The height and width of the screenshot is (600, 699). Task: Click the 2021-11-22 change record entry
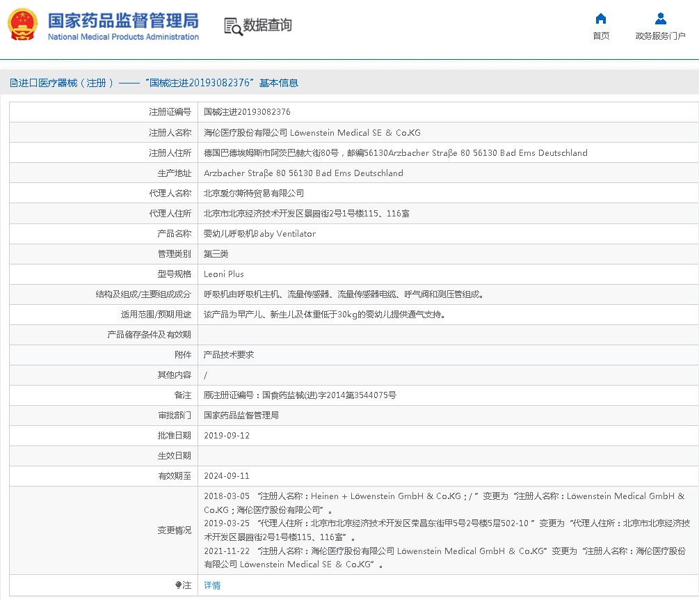pyautogui.click(x=227, y=551)
